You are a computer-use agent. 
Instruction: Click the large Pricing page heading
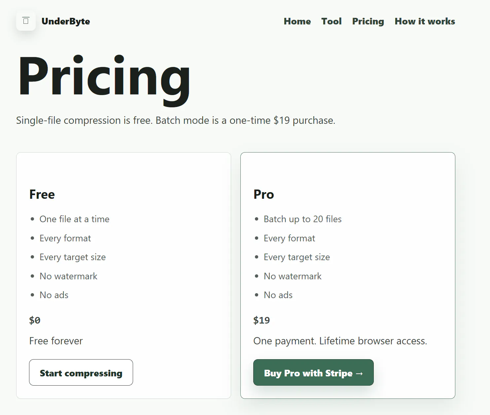pyautogui.click(x=104, y=79)
